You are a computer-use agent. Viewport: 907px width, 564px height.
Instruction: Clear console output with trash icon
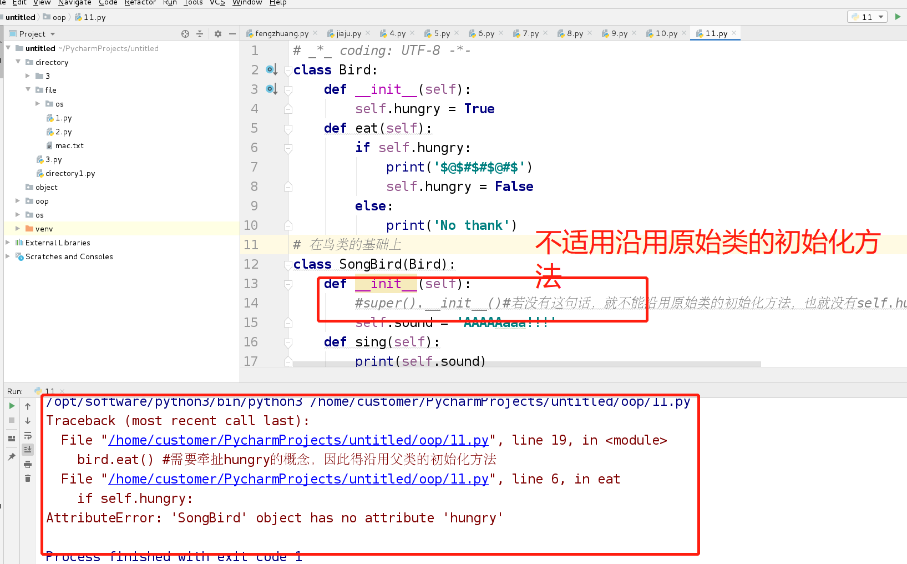[x=28, y=478]
